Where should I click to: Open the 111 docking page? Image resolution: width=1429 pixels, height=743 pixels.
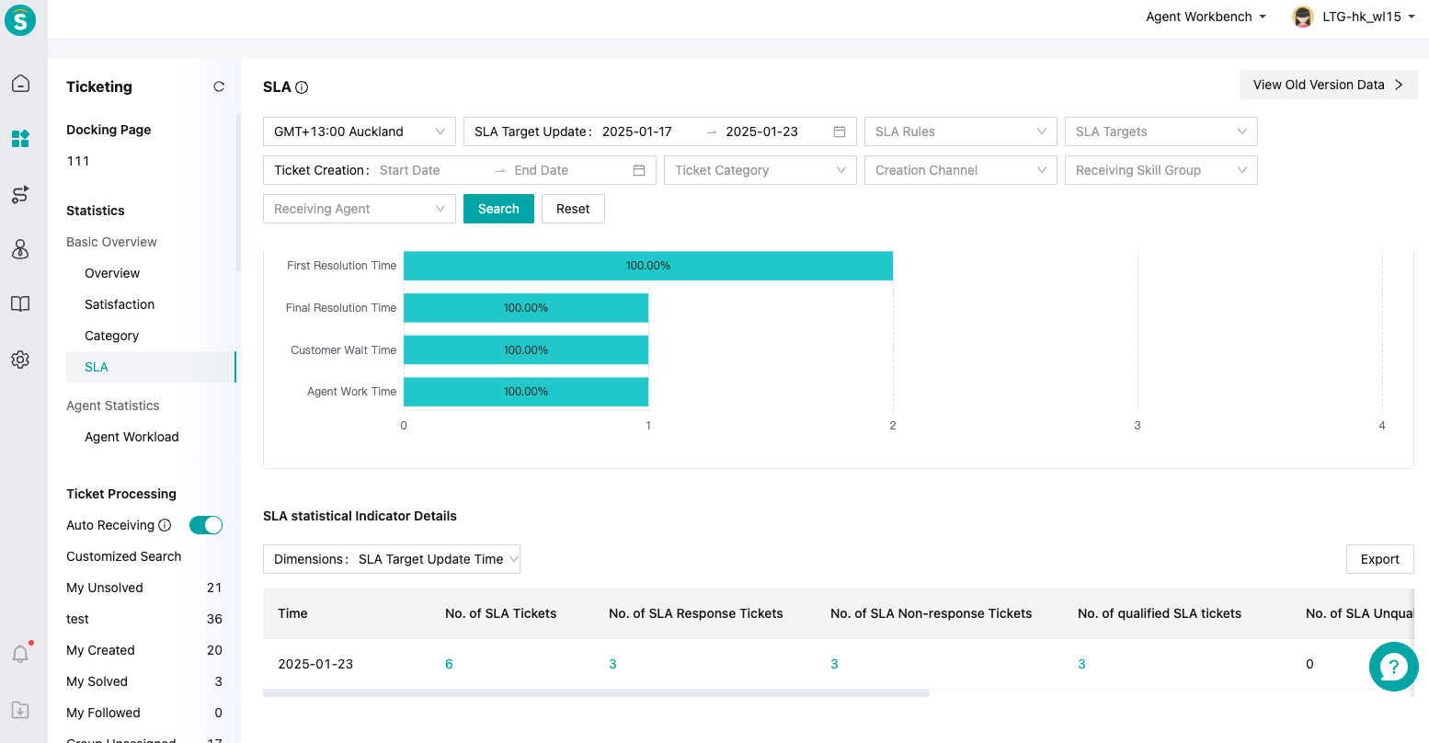(78, 161)
